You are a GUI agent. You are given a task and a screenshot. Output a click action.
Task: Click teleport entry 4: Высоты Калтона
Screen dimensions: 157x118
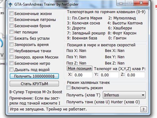point(125,23)
